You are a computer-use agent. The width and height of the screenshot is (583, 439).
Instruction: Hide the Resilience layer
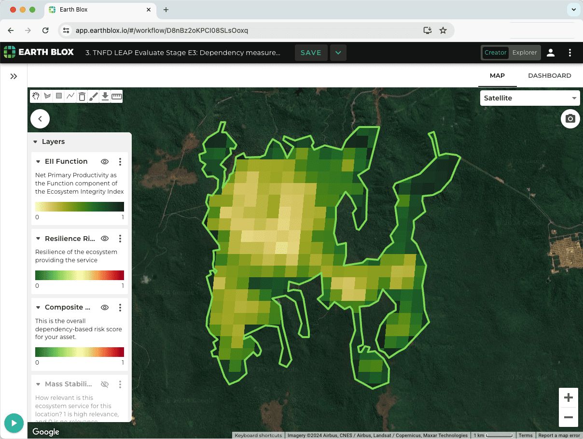pos(104,238)
